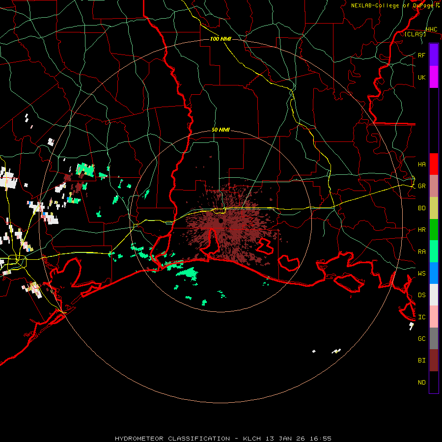Click the HR dark green legend swatch
The height and width of the screenshot is (442, 442).
pos(434,229)
